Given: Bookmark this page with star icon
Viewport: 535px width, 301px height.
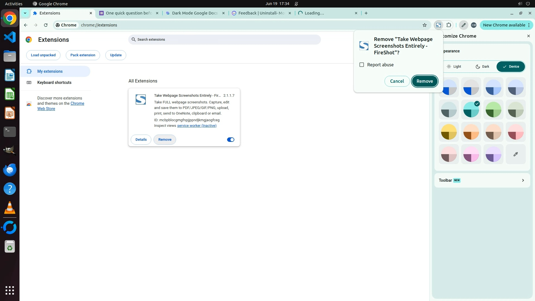Looking at the screenshot, I should 424,25.
